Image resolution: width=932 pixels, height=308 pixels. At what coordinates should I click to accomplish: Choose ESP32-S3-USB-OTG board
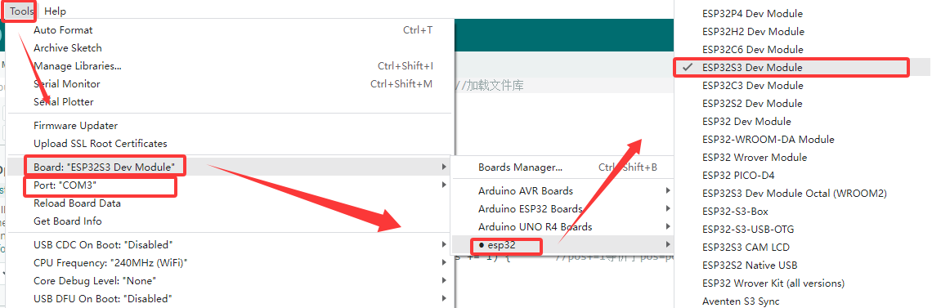coord(803,229)
